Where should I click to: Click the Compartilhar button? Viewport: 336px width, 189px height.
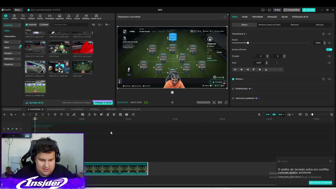click(292, 10)
